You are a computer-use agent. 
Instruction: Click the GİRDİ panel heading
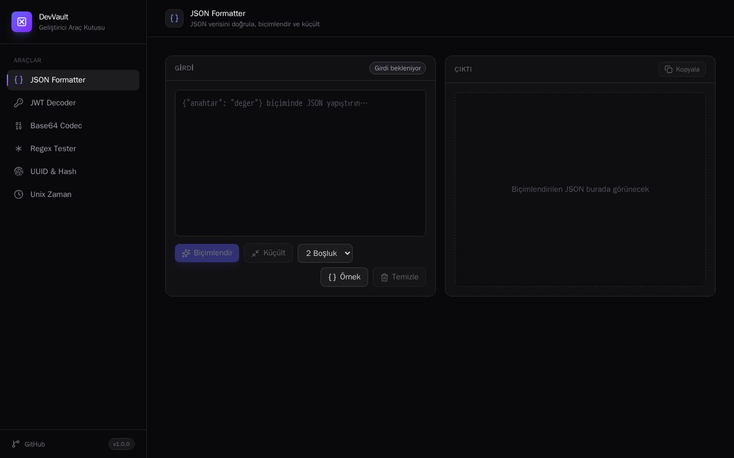(x=184, y=68)
